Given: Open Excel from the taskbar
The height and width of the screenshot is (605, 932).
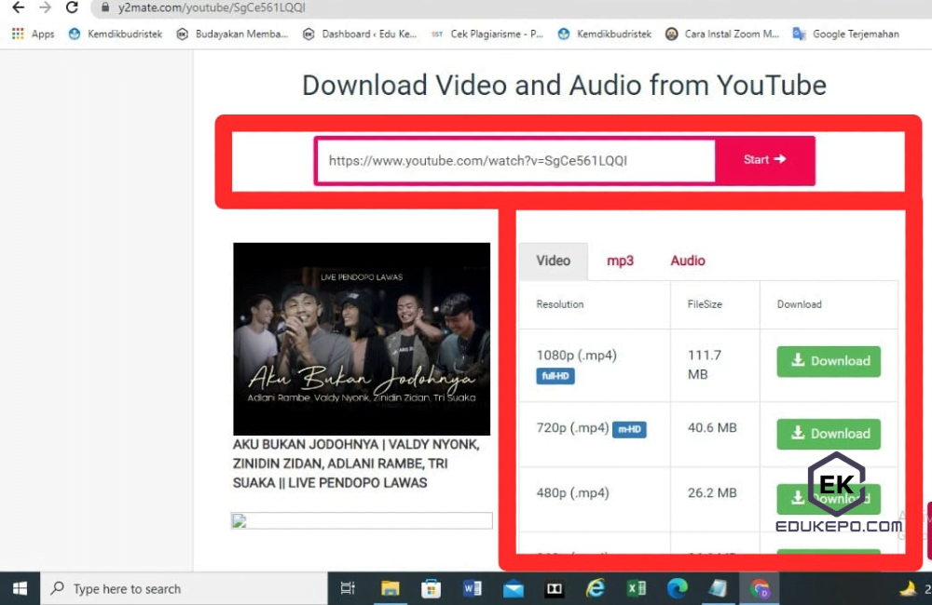Looking at the screenshot, I should (637, 588).
